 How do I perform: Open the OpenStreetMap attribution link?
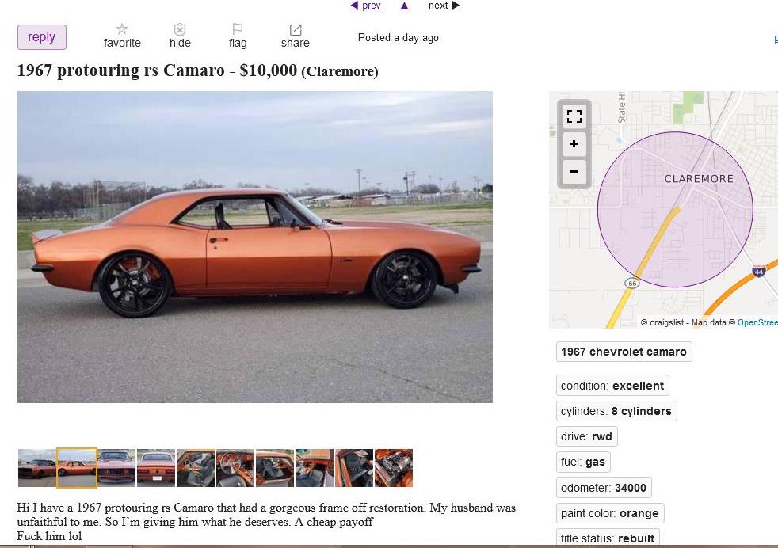coord(757,322)
